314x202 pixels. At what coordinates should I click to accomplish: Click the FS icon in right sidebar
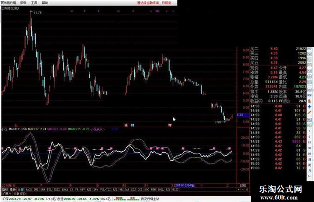pyautogui.click(x=310, y=120)
